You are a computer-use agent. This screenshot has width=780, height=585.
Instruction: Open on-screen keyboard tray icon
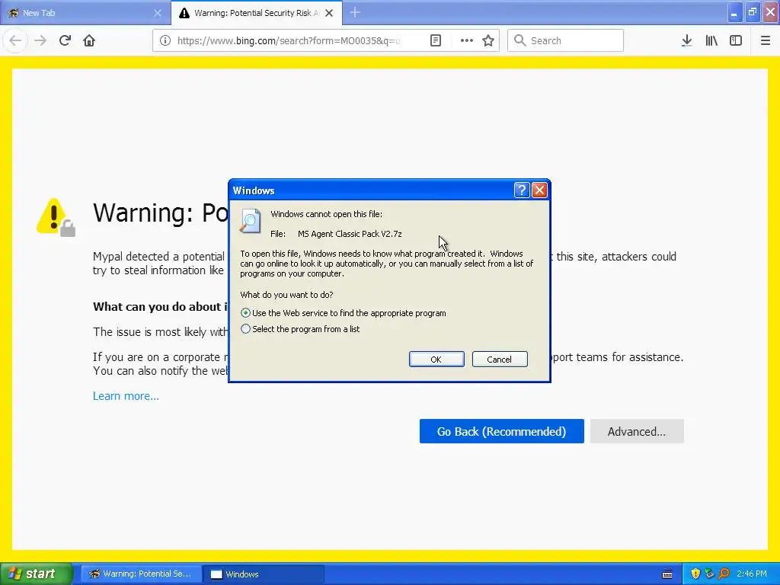pos(667,574)
